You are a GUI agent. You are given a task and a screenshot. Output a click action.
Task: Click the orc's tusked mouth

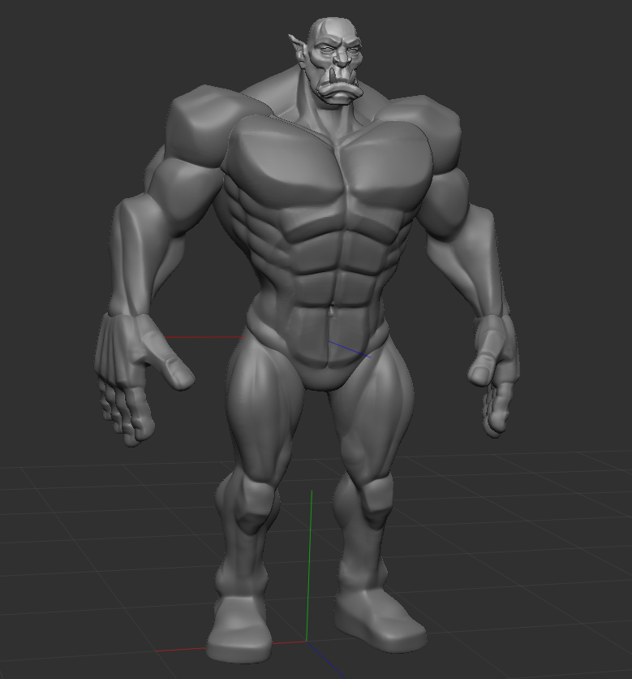coord(340,85)
